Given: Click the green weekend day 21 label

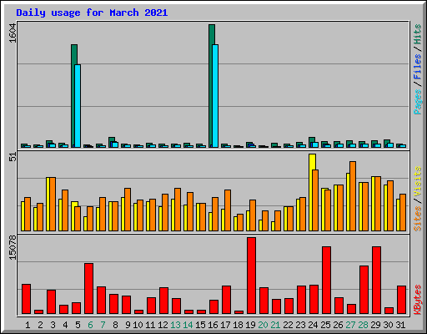Looking at the screenshot, I should (275, 325).
